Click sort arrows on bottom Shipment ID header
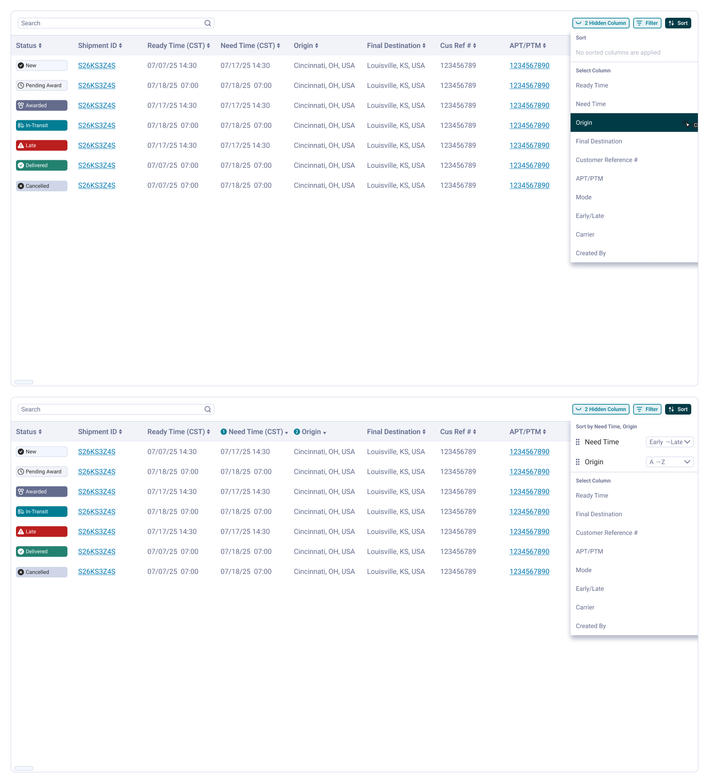Image resolution: width=709 pixels, height=783 pixels. click(120, 432)
